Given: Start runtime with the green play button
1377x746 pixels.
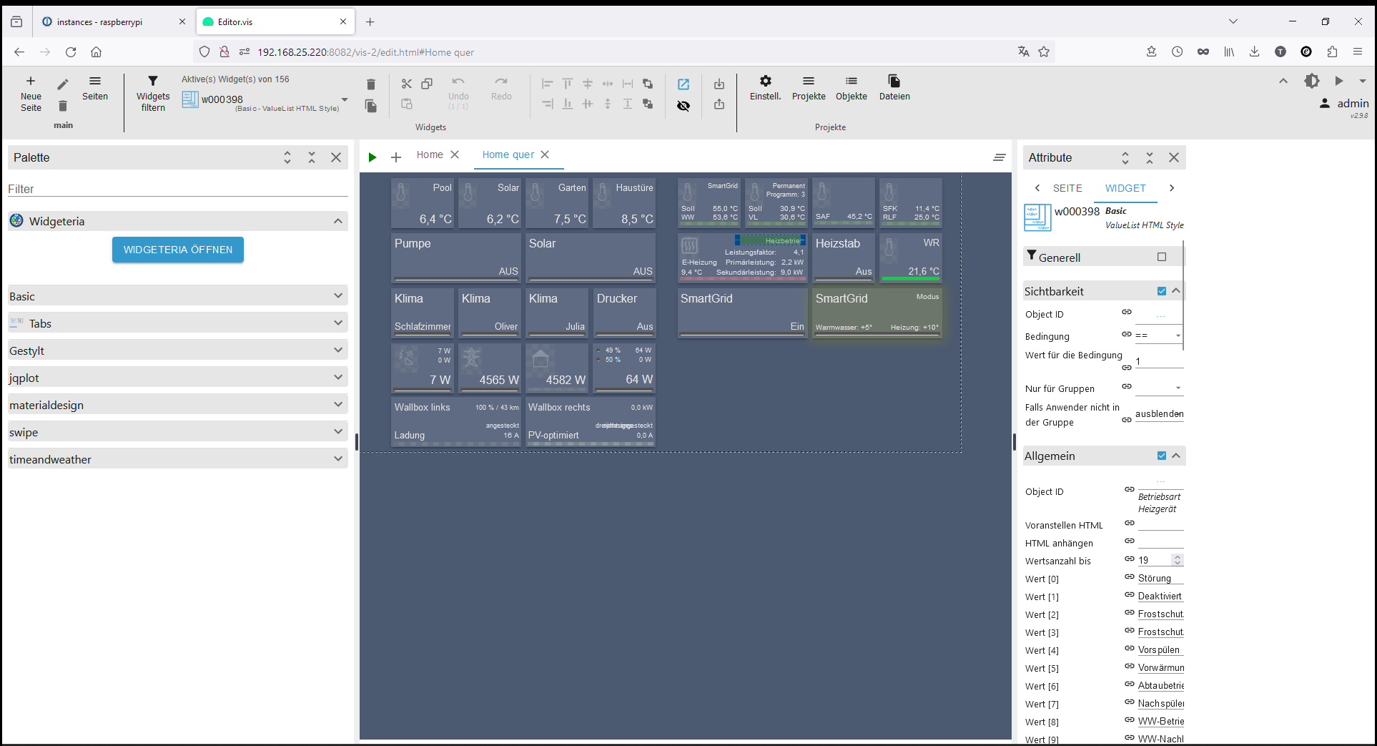Looking at the screenshot, I should [372, 157].
